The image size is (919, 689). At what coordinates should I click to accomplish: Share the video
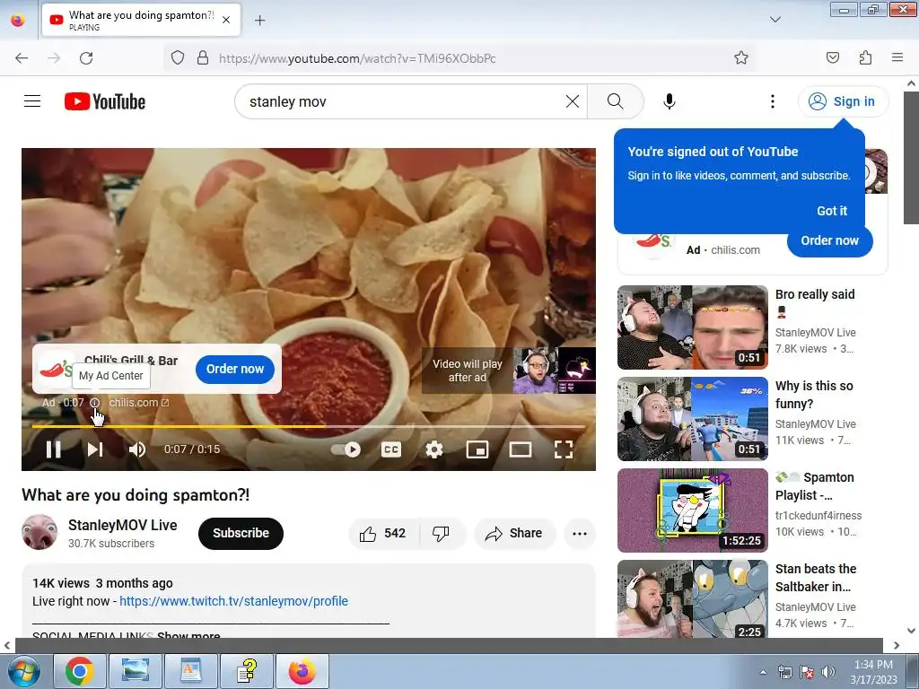[514, 534]
